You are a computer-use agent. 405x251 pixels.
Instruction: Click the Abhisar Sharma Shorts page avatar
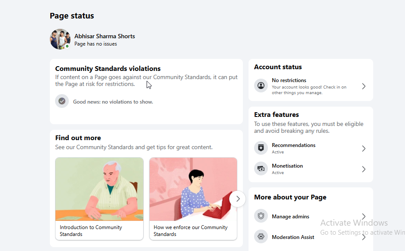pyautogui.click(x=60, y=39)
